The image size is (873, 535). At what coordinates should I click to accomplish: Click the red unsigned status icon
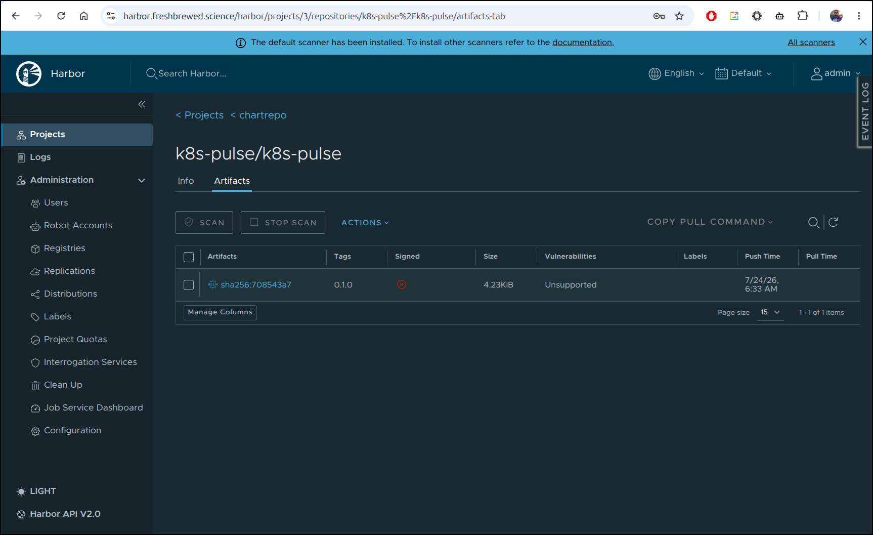click(x=402, y=284)
